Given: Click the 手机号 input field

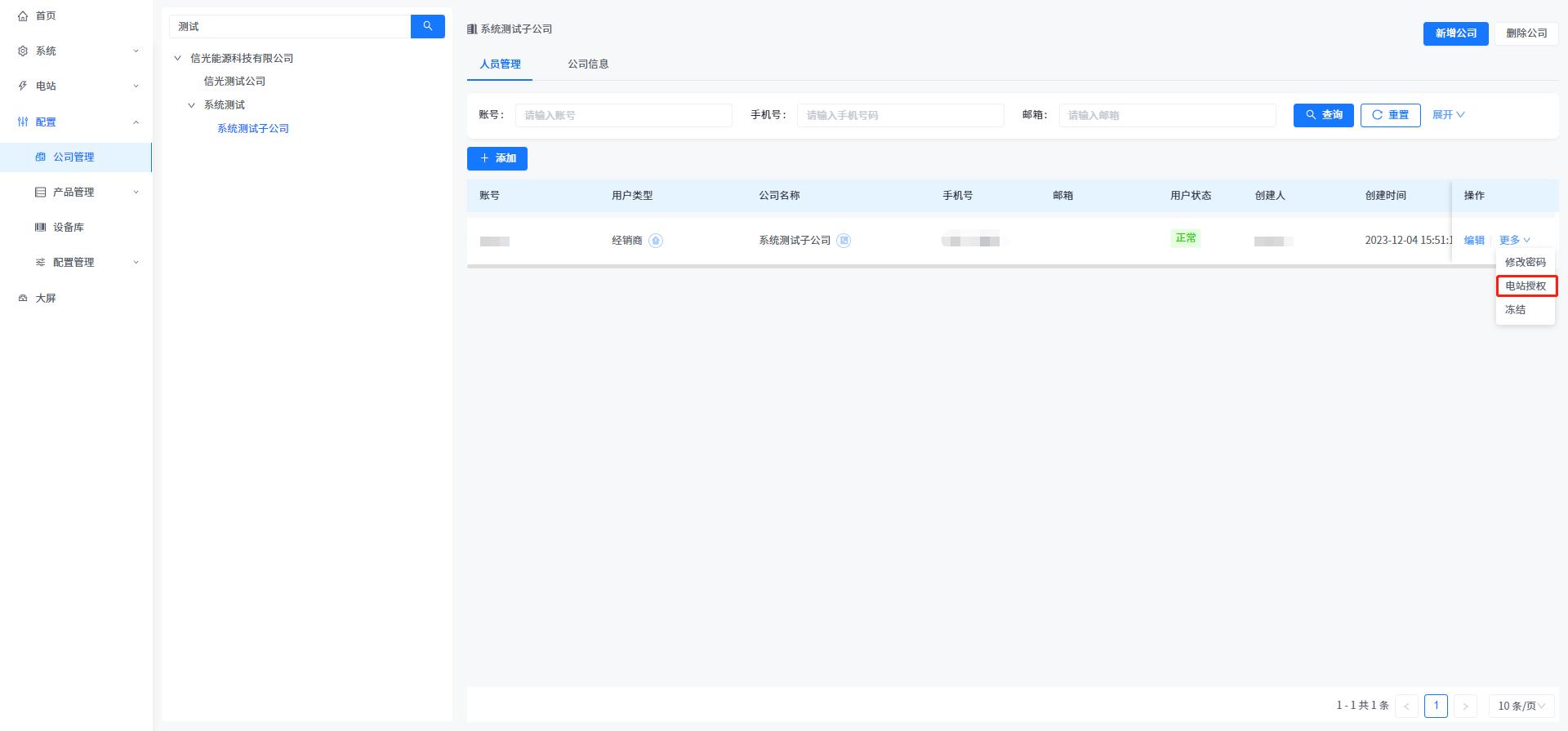Looking at the screenshot, I should (x=900, y=116).
